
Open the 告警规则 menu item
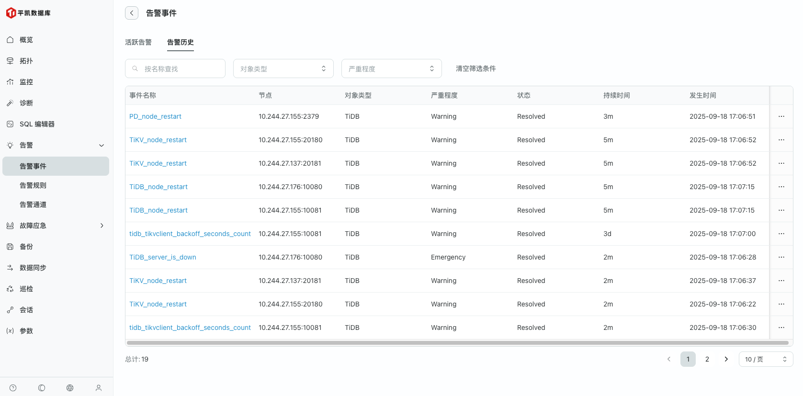(x=33, y=185)
